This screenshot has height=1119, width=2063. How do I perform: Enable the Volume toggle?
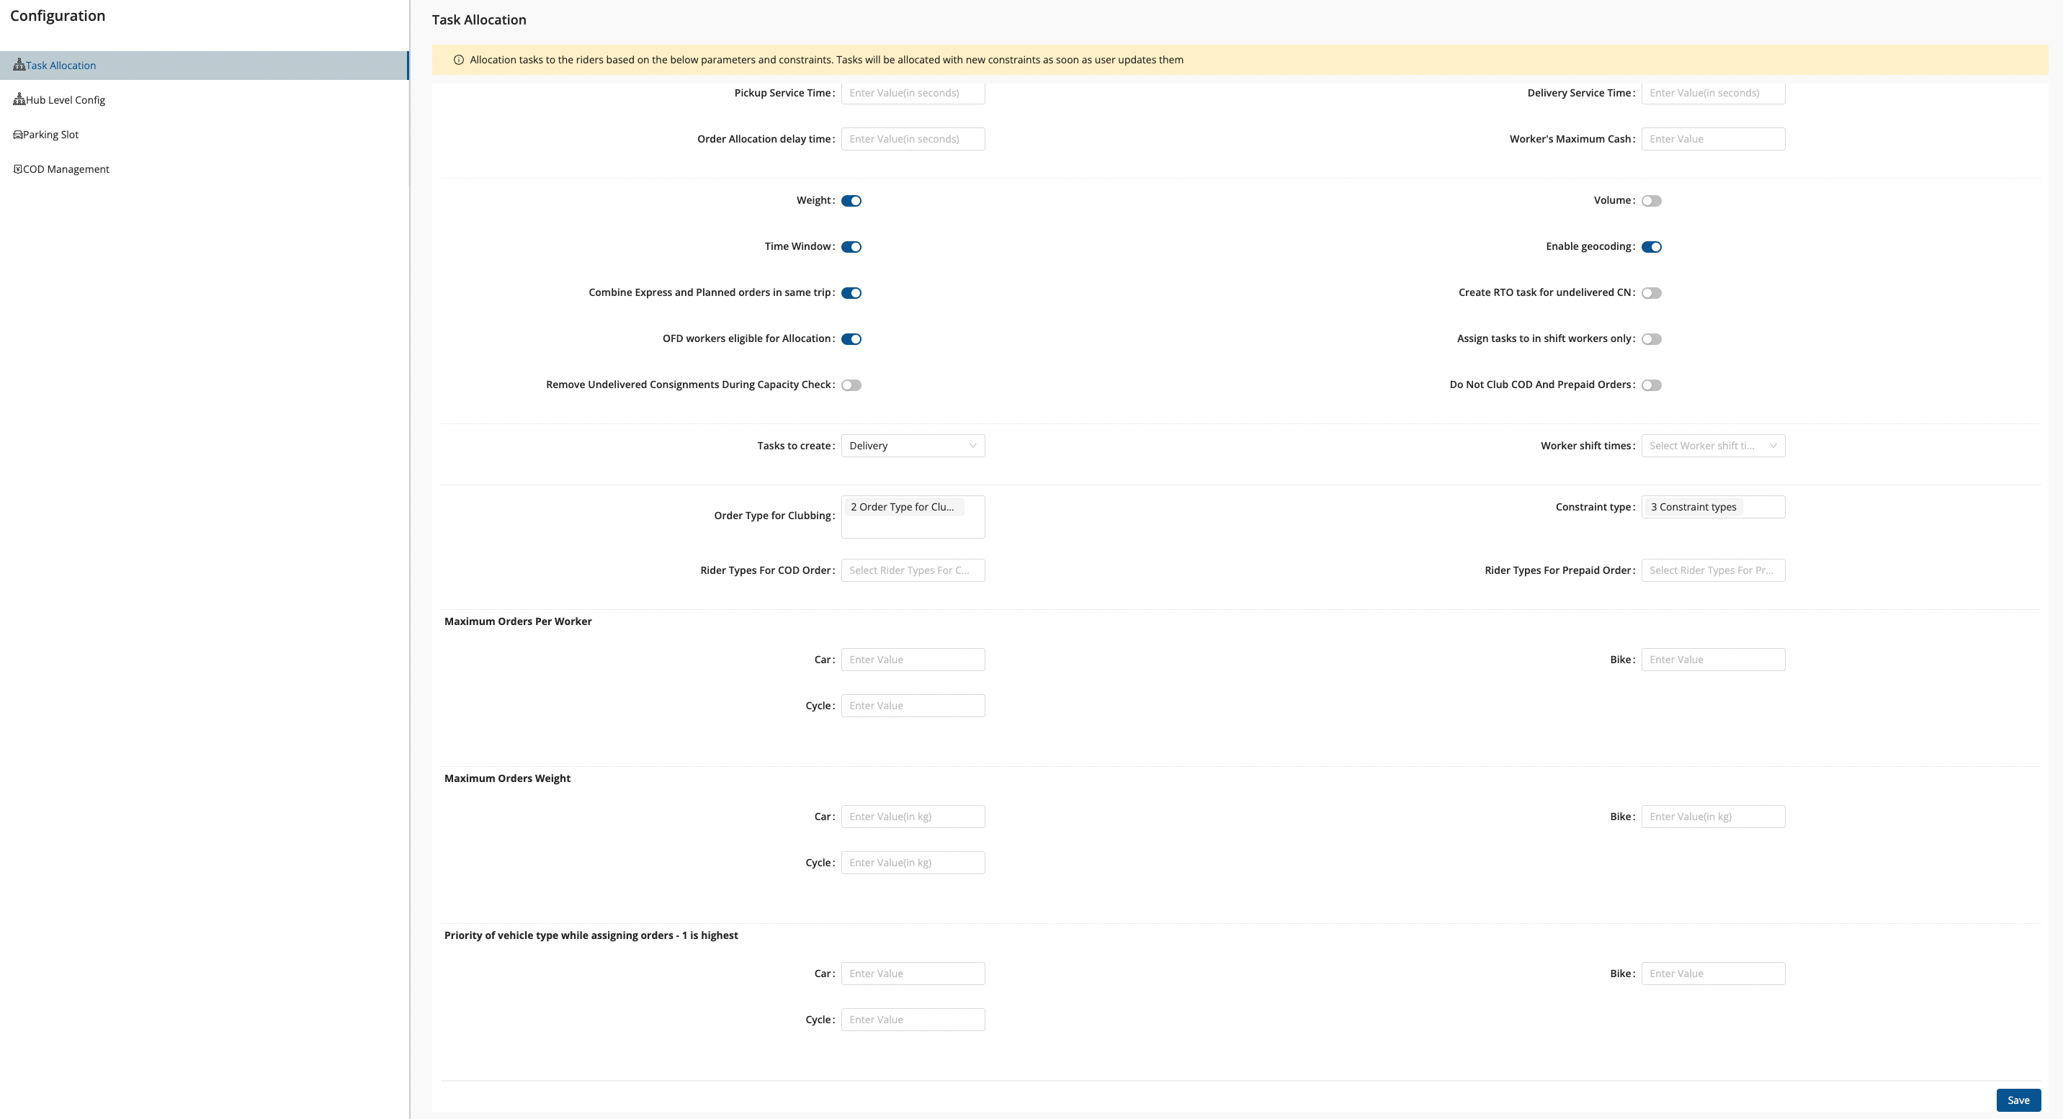pyautogui.click(x=1650, y=201)
